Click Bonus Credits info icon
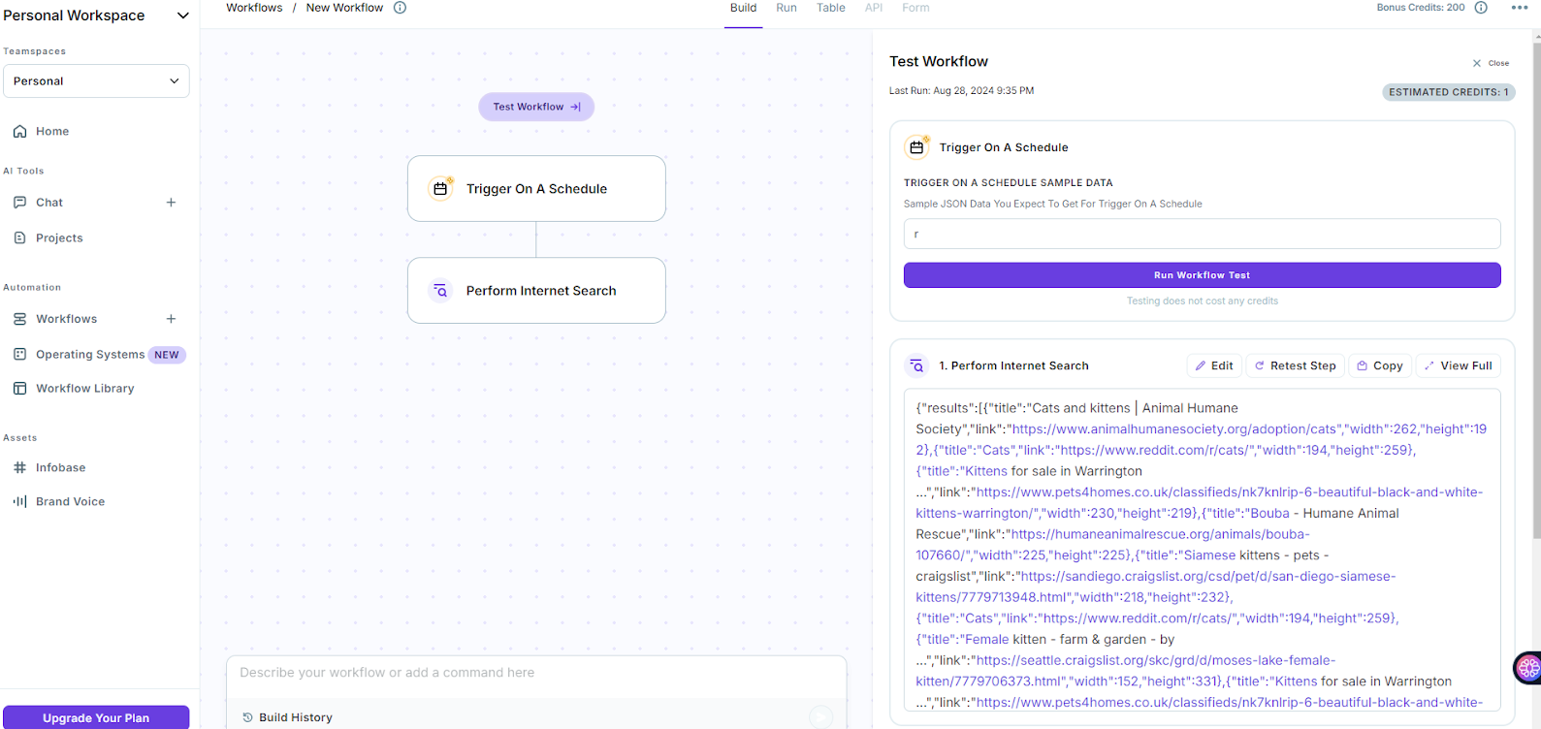 1481,8
